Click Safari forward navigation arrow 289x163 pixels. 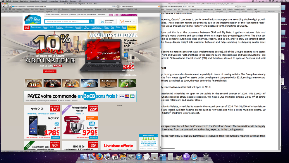point(6,6)
